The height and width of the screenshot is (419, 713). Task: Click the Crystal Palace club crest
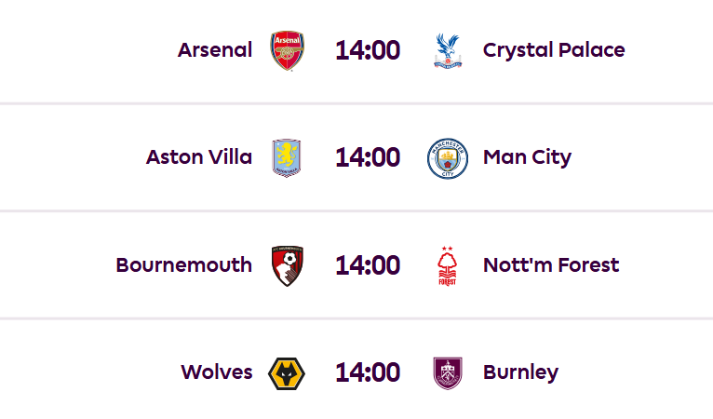448,50
